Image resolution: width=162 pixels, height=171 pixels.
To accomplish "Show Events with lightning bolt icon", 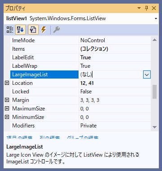I will click(x=44, y=30).
